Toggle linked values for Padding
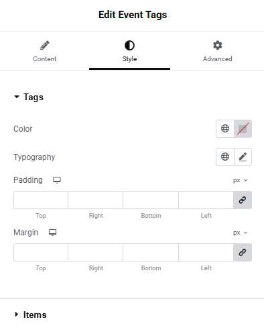The height and width of the screenshot is (326, 264). (x=243, y=200)
